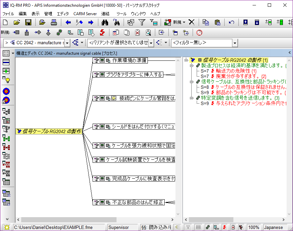The width and height of the screenshot is (293, 231).
Task: Click the printer icon
Action: coord(54,22)
